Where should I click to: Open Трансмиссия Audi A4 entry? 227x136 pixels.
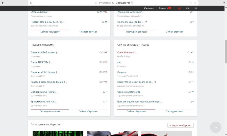[44, 102]
